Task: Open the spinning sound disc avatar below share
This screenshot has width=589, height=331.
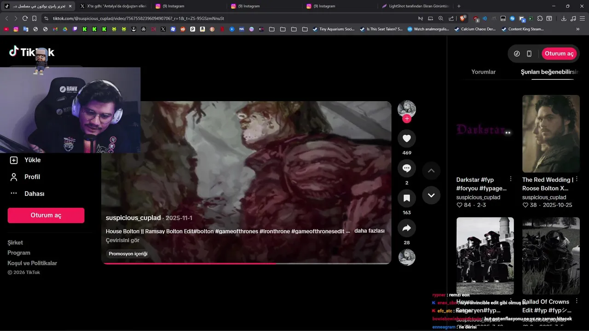Action: [407, 257]
